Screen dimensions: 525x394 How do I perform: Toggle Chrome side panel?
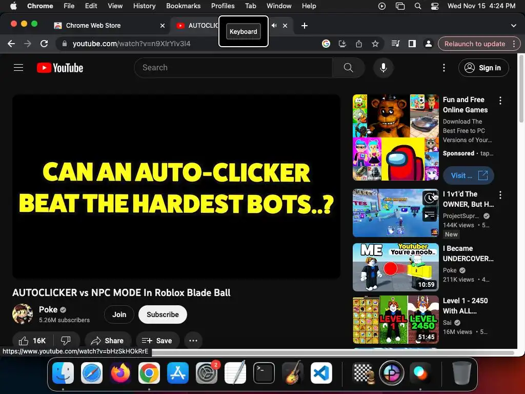coord(412,44)
